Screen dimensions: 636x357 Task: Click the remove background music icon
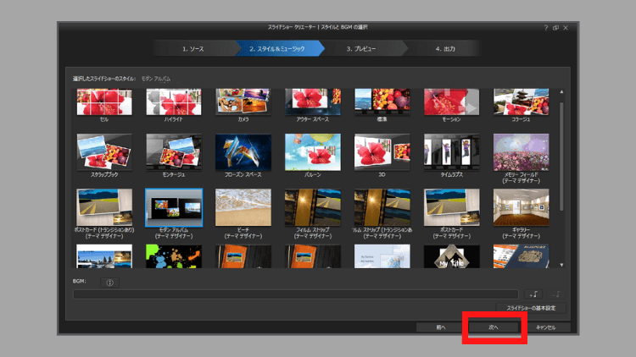coord(557,294)
